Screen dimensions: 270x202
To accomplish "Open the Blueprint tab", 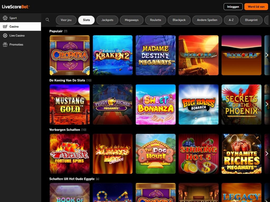I will (251, 20).
